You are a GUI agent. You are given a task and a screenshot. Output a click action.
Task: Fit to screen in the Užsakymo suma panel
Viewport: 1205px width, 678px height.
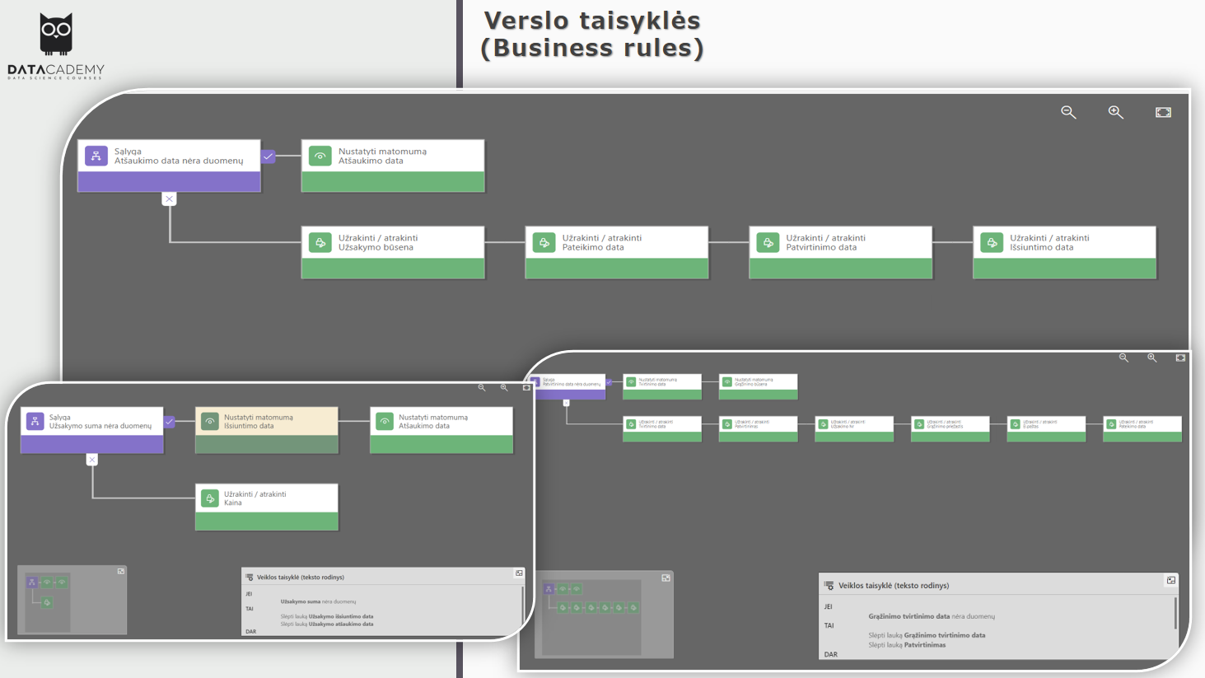[526, 387]
